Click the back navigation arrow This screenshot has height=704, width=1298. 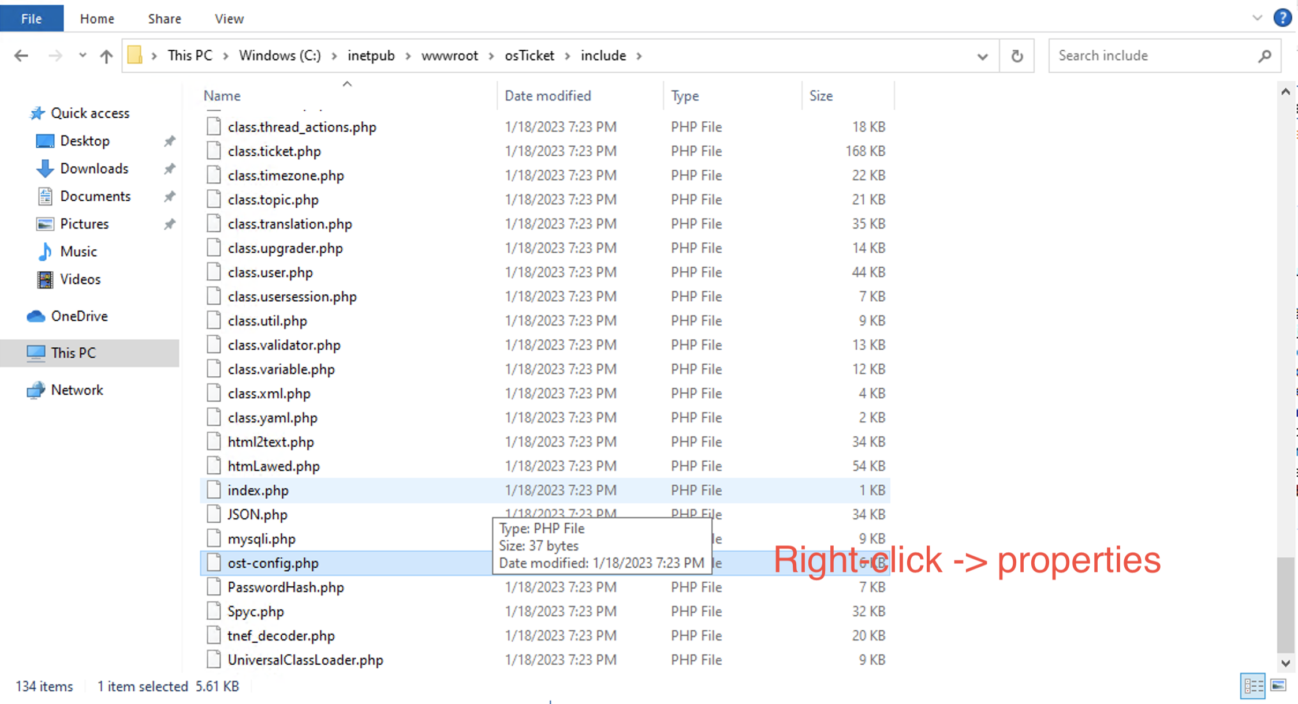pyautogui.click(x=21, y=55)
